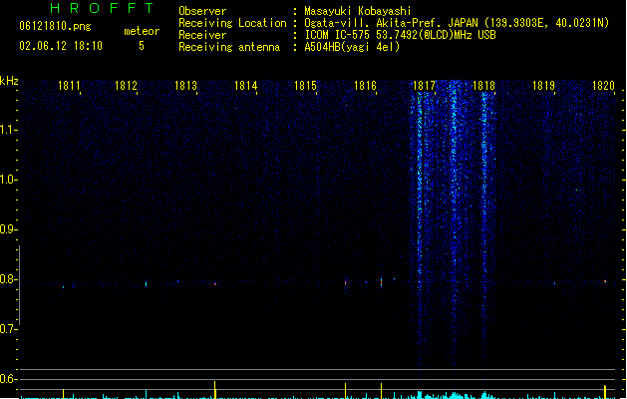The image size is (627, 399).
Task: Click the 'Observer' field label
Action: 202,11
